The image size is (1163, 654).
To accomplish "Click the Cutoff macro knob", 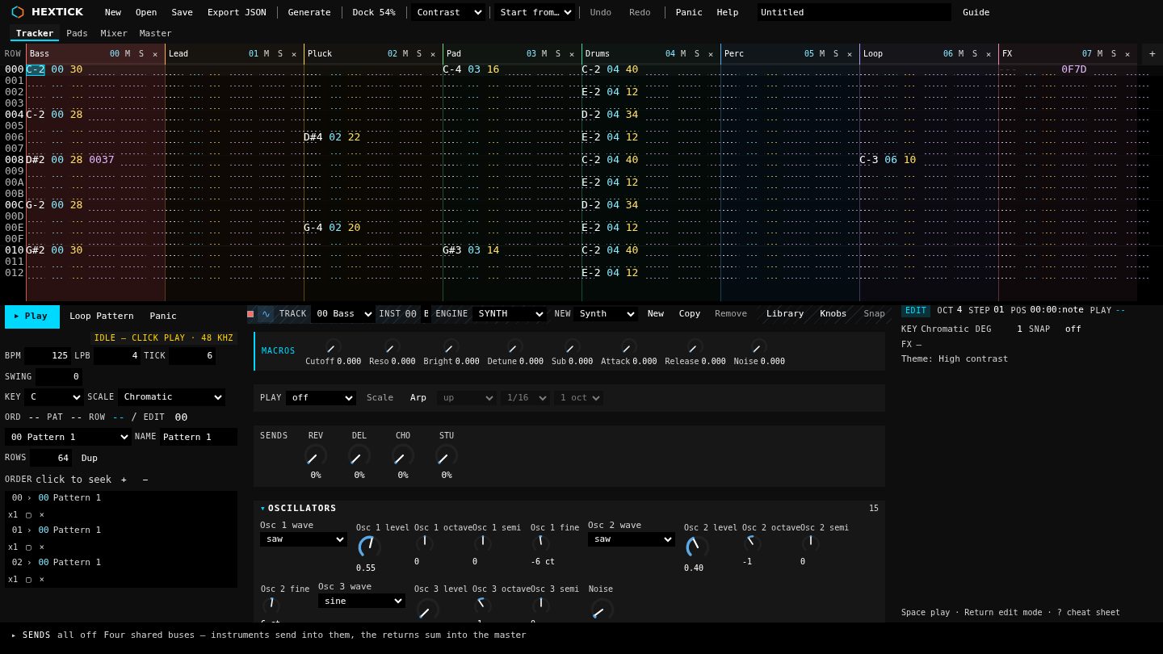I will tap(333, 347).
